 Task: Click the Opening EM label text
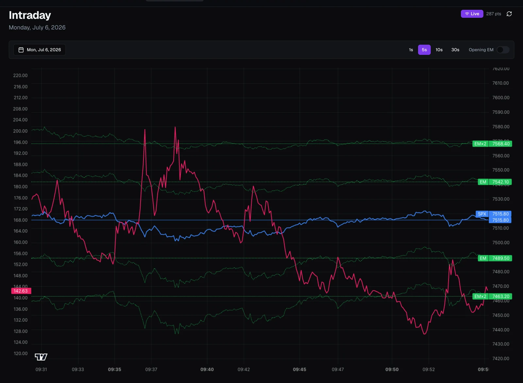click(x=481, y=50)
